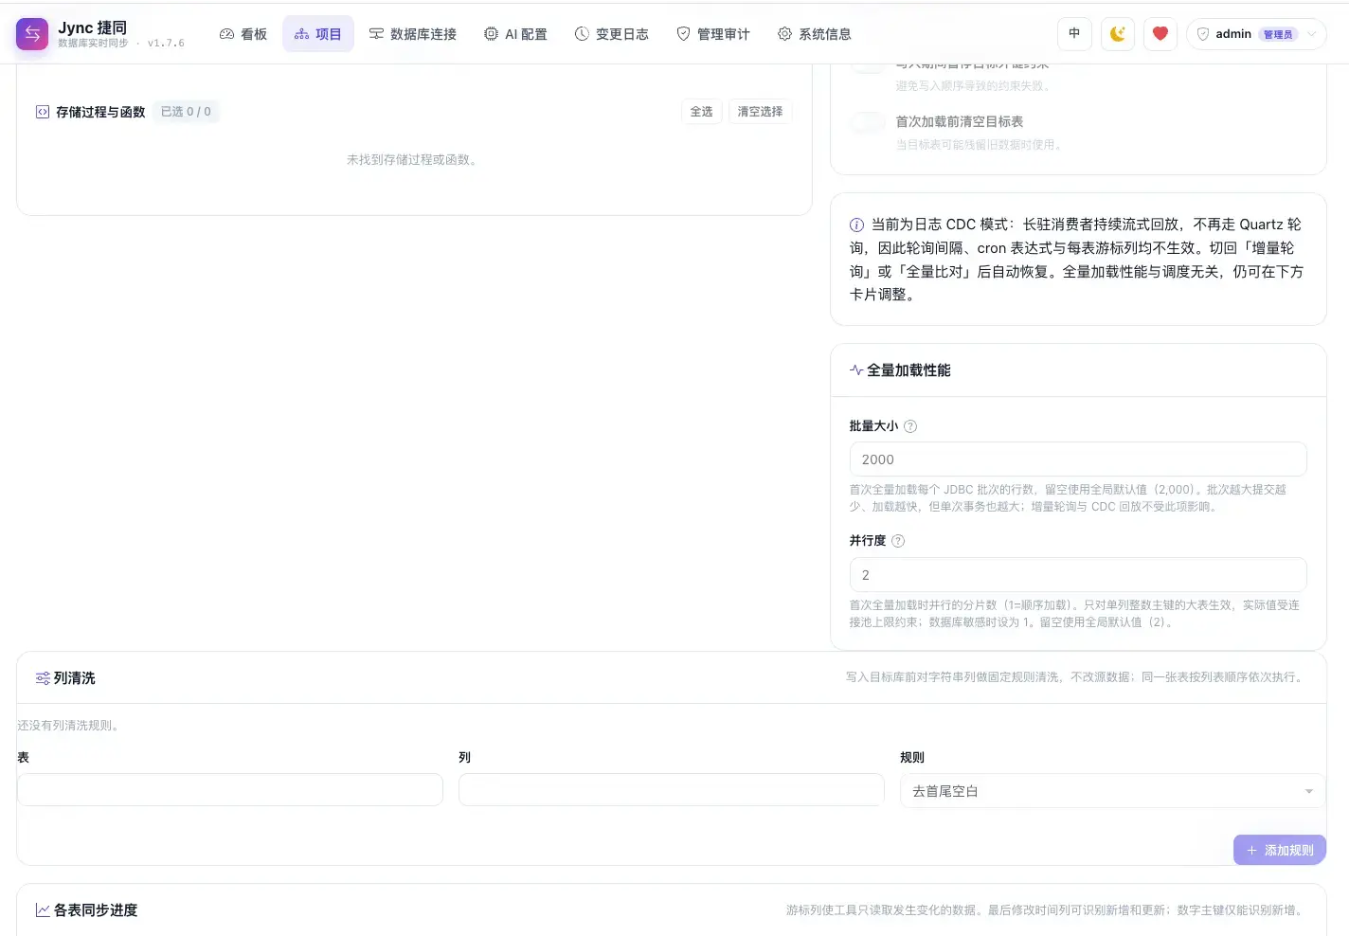Click the 列 input field in 列清洗

(672, 790)
